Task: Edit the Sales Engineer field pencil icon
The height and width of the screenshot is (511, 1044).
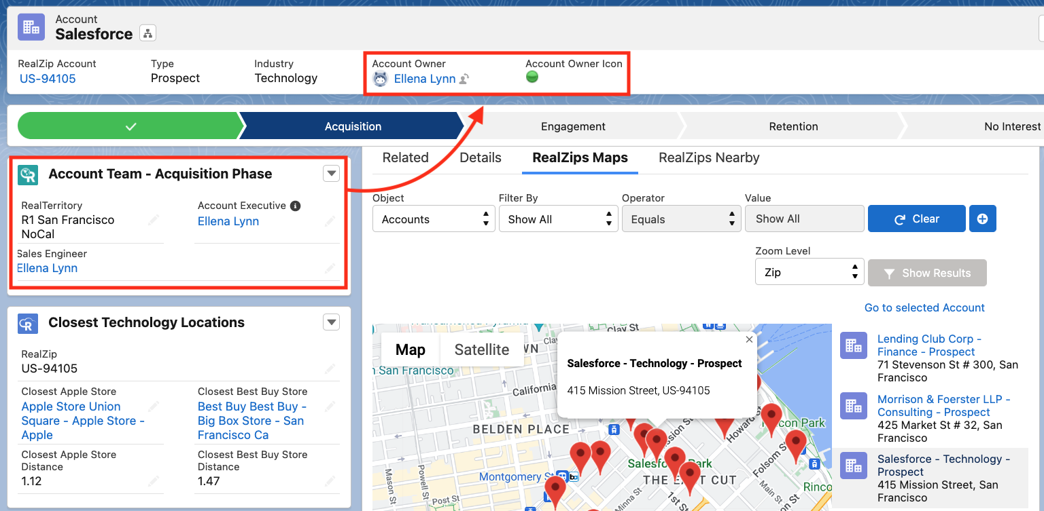Action: click(330, 268)
